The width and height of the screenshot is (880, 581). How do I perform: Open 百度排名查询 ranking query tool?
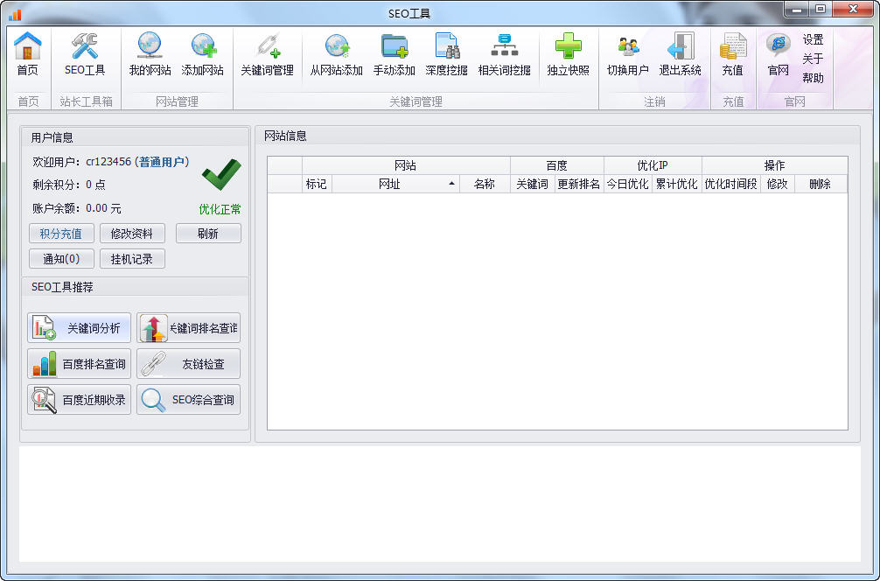coord(78,363)
